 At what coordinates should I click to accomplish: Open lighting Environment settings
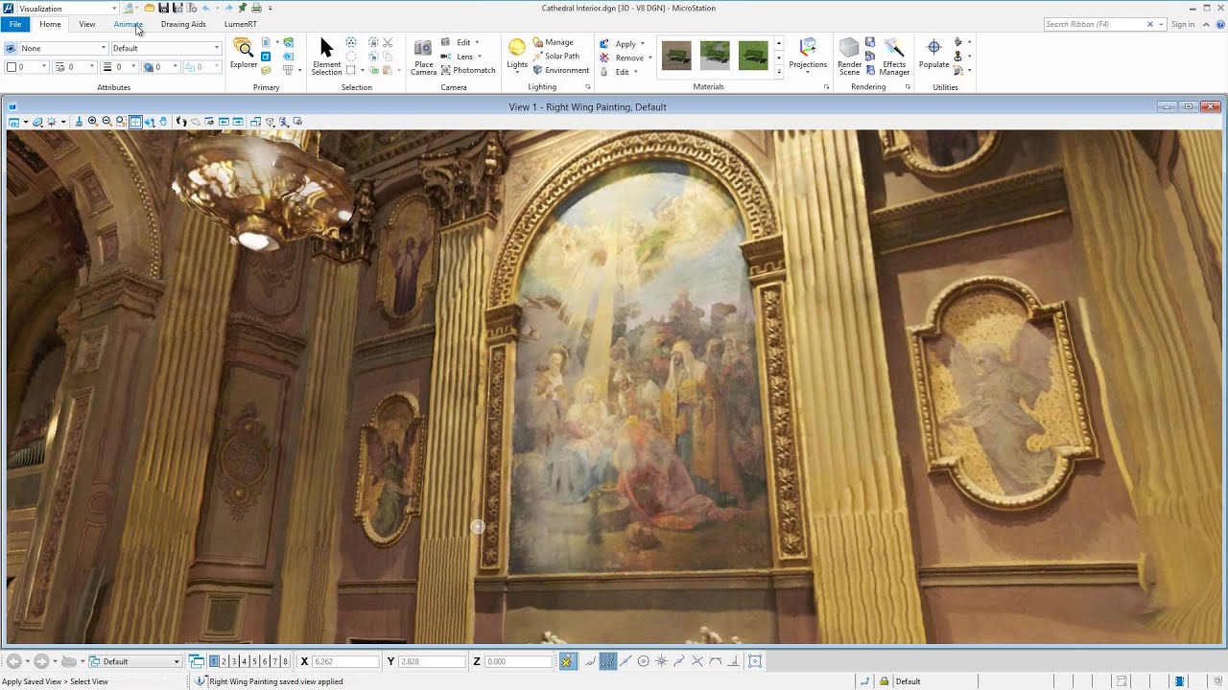pyautogui.click(x=561, y=70)
